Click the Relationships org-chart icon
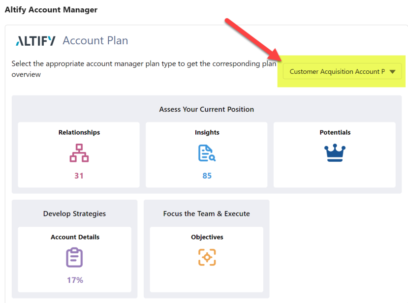 (79, 153)
